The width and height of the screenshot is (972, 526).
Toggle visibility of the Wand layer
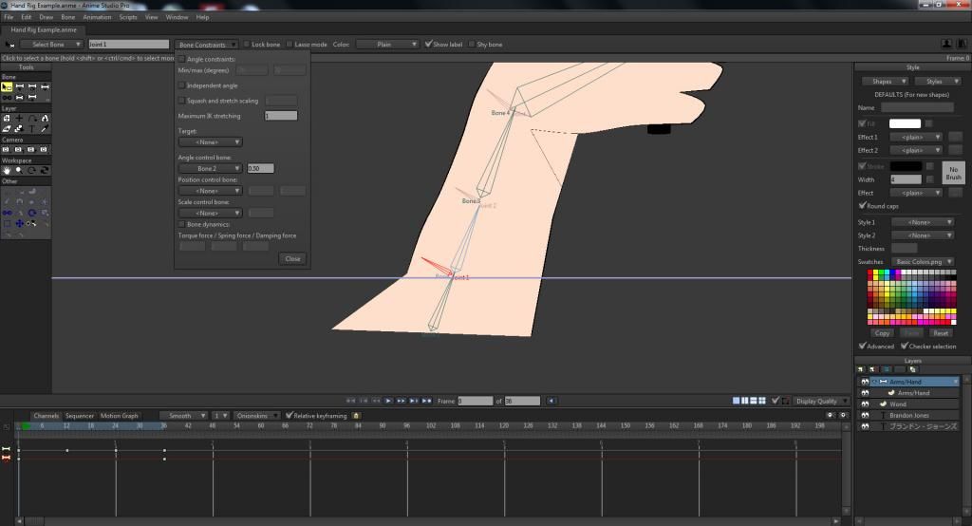click(865, 404)
